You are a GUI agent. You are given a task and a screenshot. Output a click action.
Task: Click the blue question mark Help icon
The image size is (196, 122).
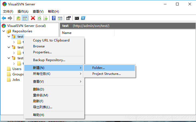click(x=54, y=18)
